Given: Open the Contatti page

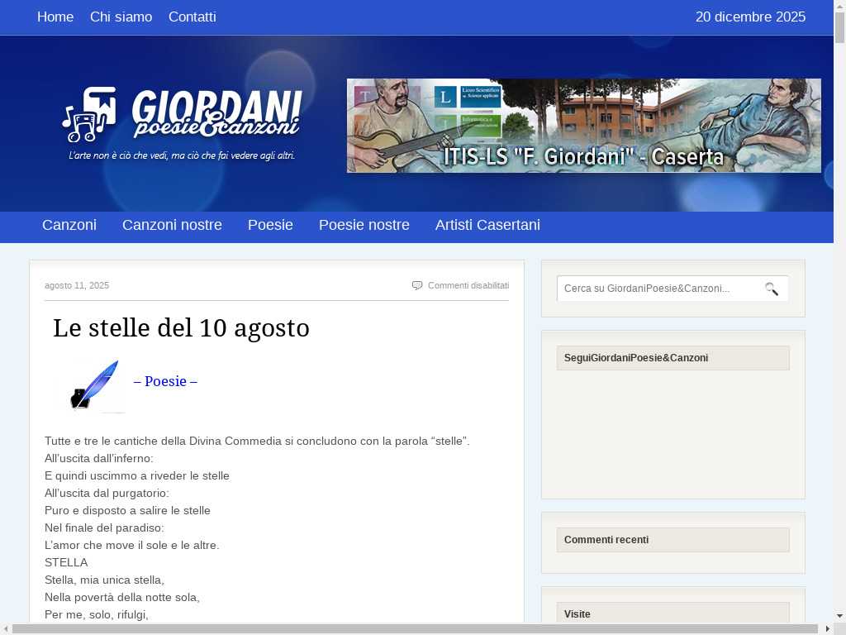Looking at the screenshot, I should [x=192, y=17].
